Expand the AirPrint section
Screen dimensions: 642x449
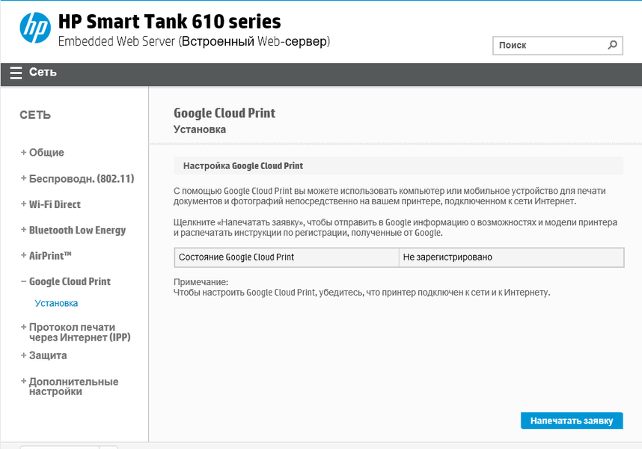[x=50, y=256]
